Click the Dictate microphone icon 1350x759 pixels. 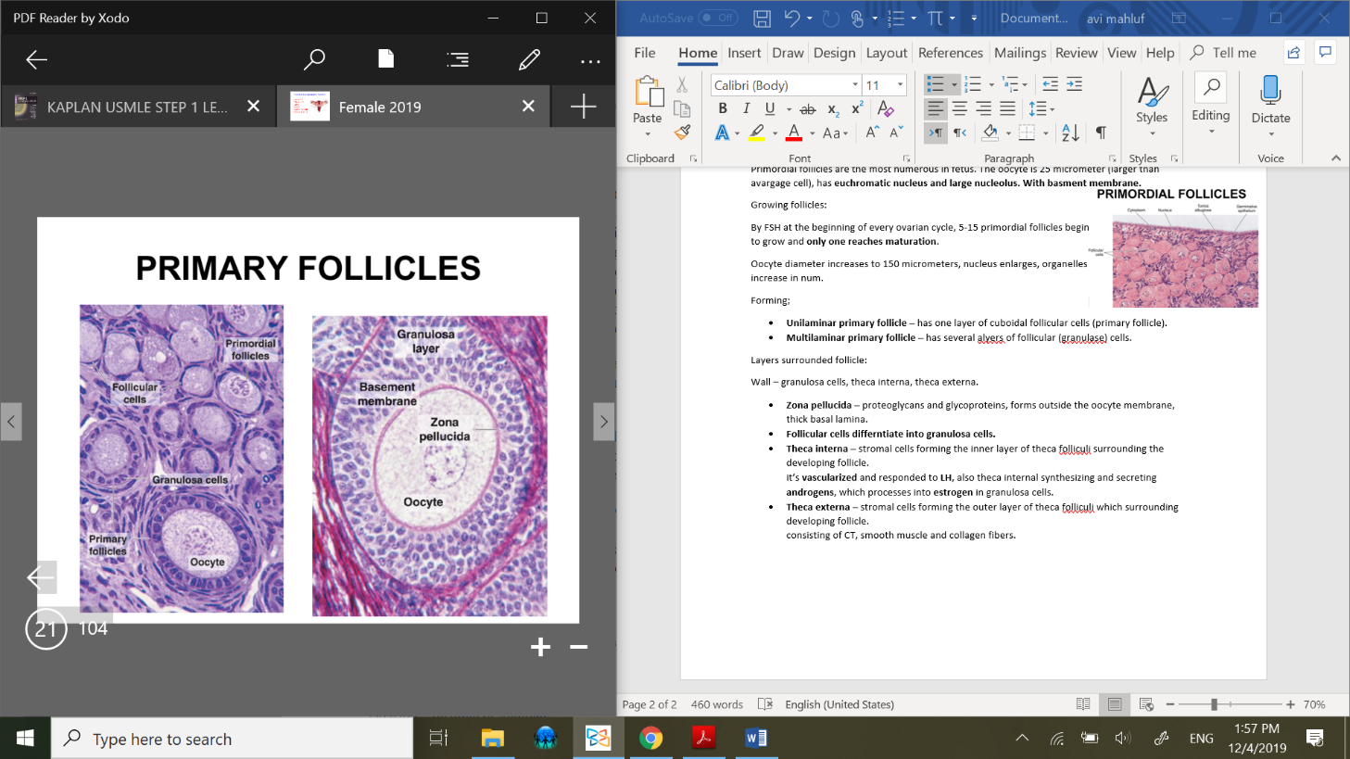(x=1270, y=91)
